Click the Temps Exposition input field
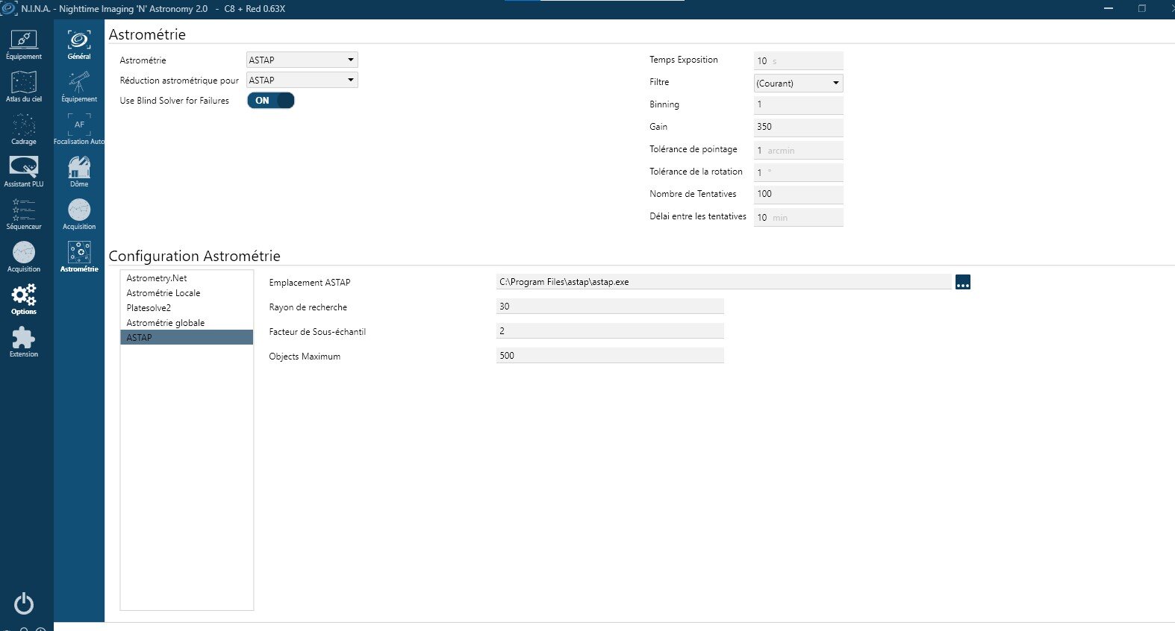The width and height of the screenshot is (1175, 631). click(x=799, y=60)
